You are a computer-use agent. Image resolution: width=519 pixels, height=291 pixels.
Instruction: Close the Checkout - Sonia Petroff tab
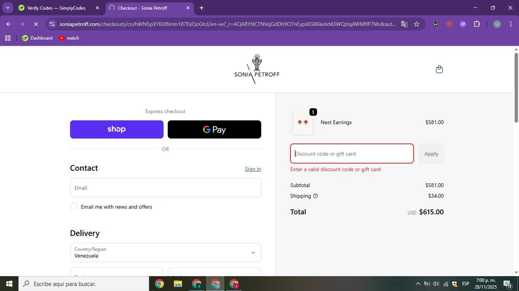[188, 8]
